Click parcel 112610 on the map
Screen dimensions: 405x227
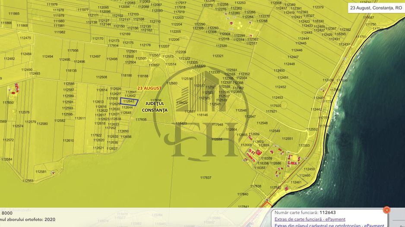(x=68, y=140)
